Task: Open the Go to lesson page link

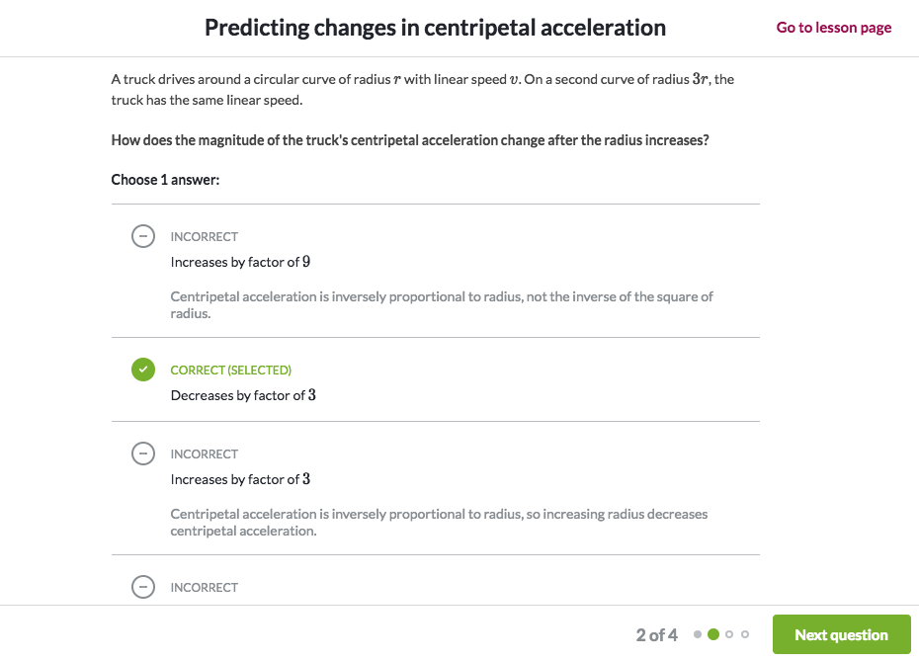Action: (x=833, y=28)
